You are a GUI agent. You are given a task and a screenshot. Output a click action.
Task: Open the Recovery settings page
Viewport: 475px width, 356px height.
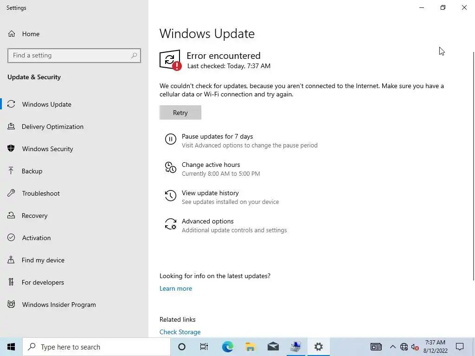point(74,215)
